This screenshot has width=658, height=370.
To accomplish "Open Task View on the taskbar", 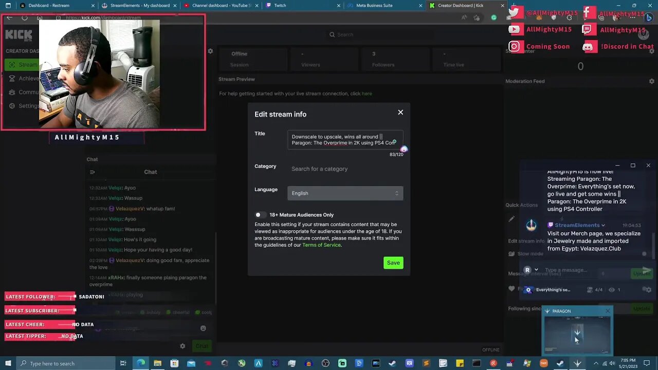I will click(x=123, y=363).
